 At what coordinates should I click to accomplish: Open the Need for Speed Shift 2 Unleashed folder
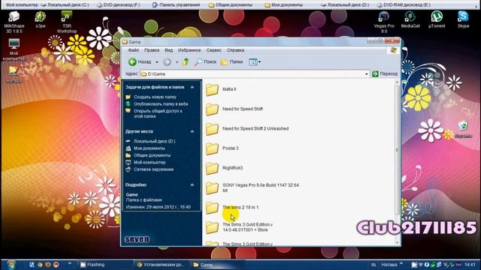[247, 129]
